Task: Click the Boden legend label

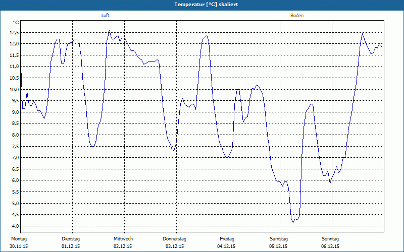Action: 297,16
